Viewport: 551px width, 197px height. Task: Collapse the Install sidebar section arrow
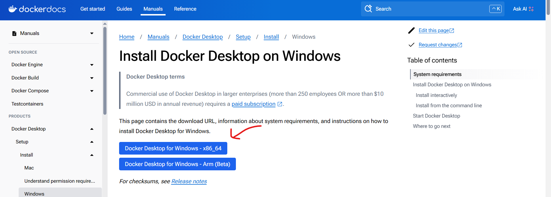[92, 155]
